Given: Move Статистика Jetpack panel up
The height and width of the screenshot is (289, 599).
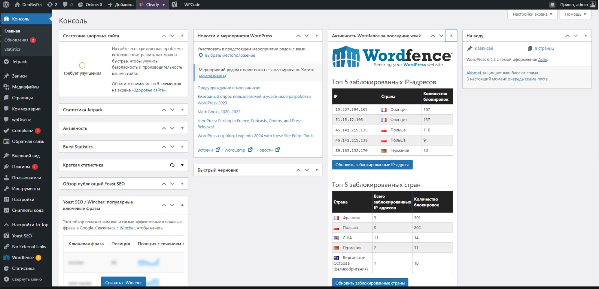Looking at the screenshot, I should click(x=164, y=110).
